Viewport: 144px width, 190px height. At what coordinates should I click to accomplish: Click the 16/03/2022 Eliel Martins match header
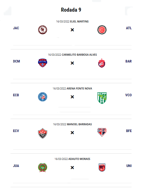tap(72, 22)
